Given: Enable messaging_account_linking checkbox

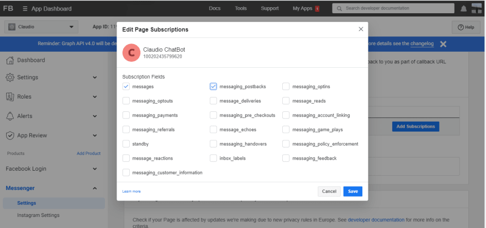Looking at the screenshot, I should [x=286, y=115].
